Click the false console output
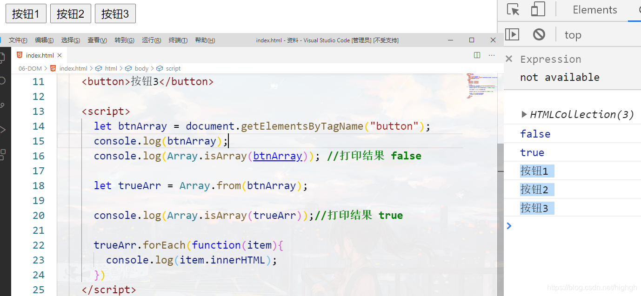 535,134
